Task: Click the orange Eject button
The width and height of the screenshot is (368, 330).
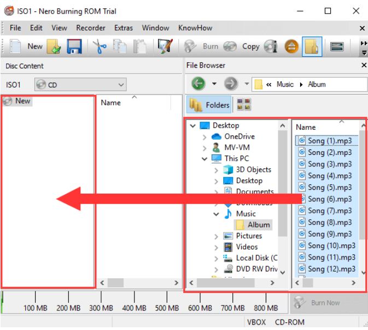Action: (x=291, y=46)
